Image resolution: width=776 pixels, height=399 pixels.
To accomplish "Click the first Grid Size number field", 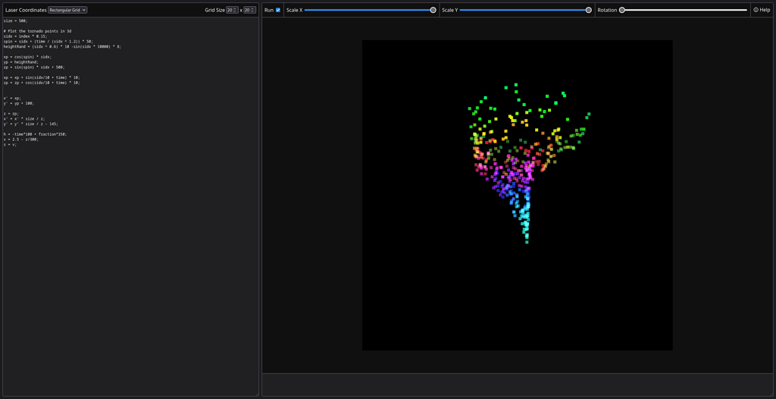I will 232,10.
